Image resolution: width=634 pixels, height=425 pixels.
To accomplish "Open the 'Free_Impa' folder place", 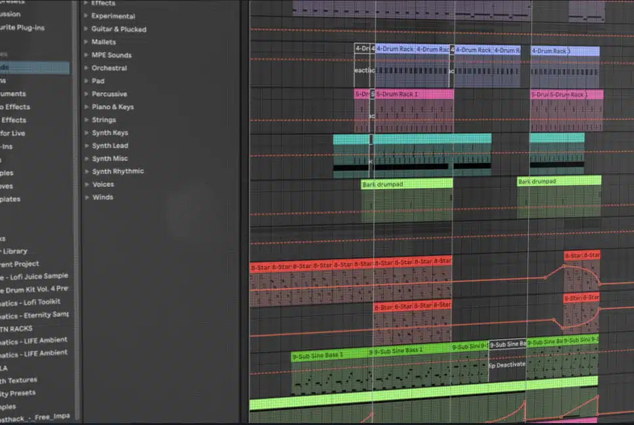I will point(35,417).
